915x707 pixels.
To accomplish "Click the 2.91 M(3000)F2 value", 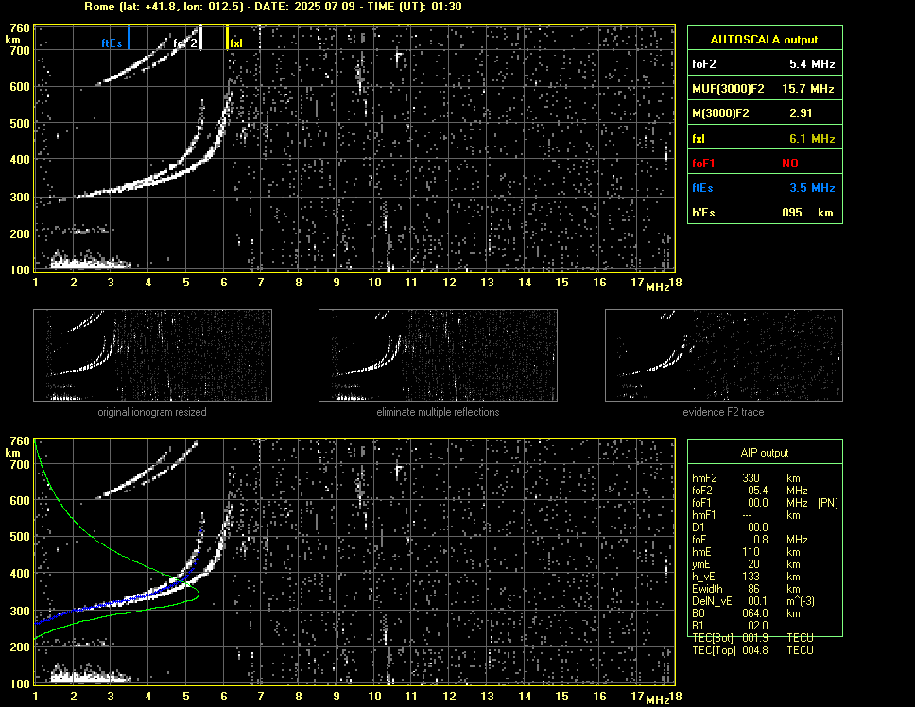I will pos(801,113).
